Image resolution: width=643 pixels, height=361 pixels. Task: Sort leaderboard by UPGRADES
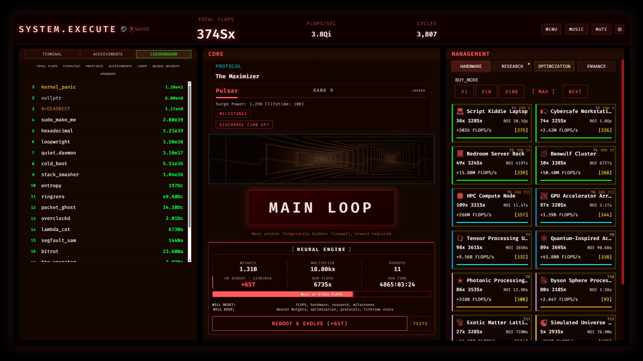108,74
